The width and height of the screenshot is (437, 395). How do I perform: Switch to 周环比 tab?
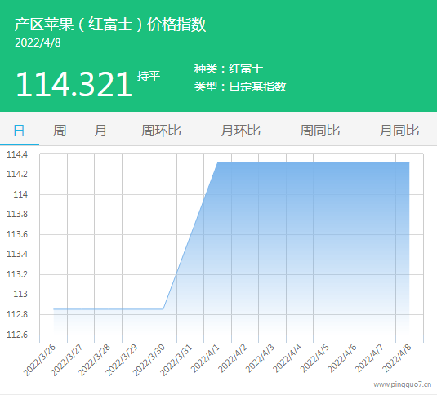coord(161,131)
